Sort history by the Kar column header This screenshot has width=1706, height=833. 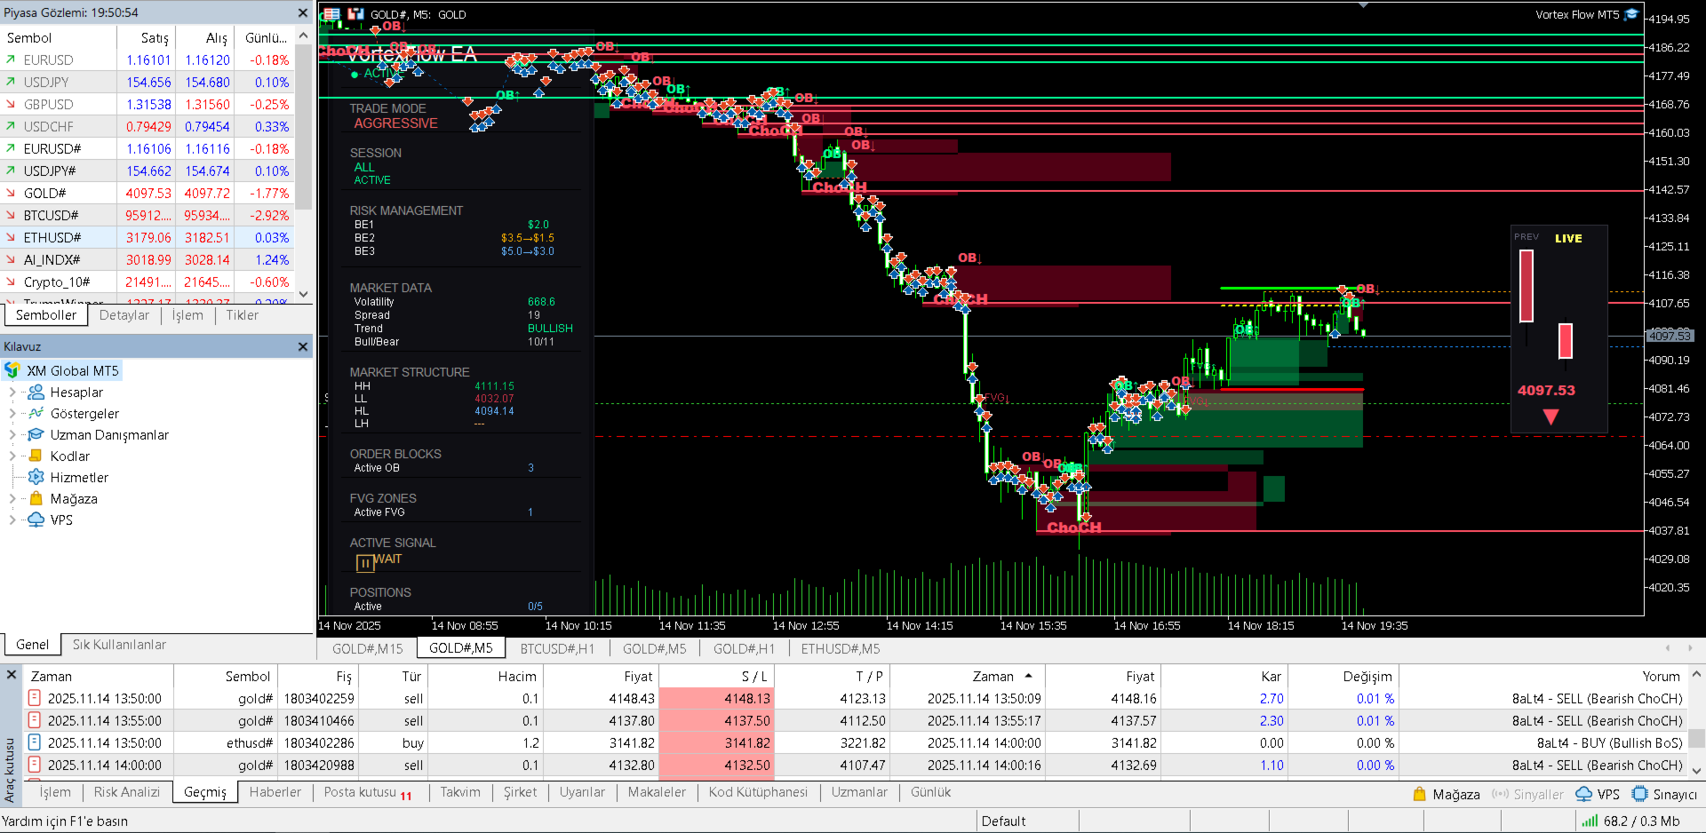click(x=1224, y=676)
